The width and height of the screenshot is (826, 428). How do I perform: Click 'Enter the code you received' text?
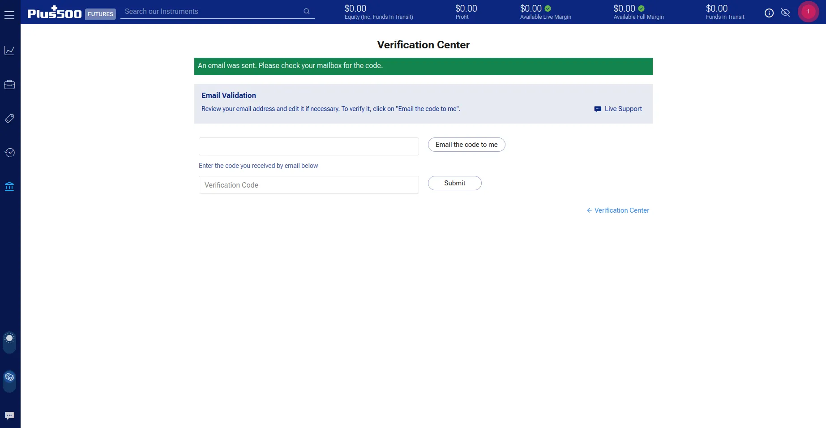(258, 166)
